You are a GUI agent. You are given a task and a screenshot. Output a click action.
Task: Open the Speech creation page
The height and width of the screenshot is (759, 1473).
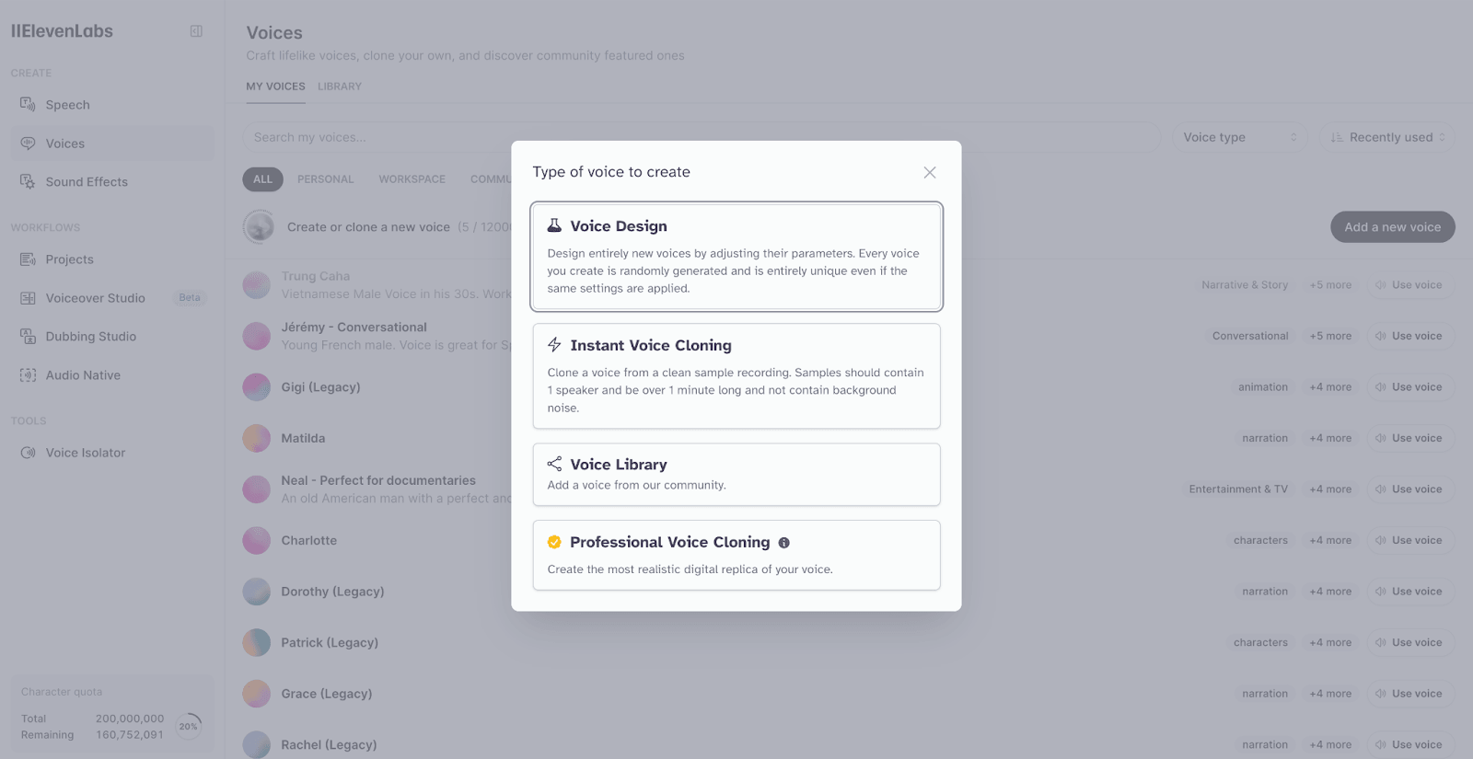(66, 104)
